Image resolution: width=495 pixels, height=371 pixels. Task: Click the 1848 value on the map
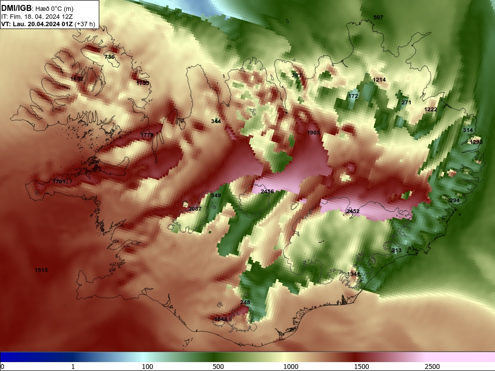pyautogui.click(x=221, y=319)
